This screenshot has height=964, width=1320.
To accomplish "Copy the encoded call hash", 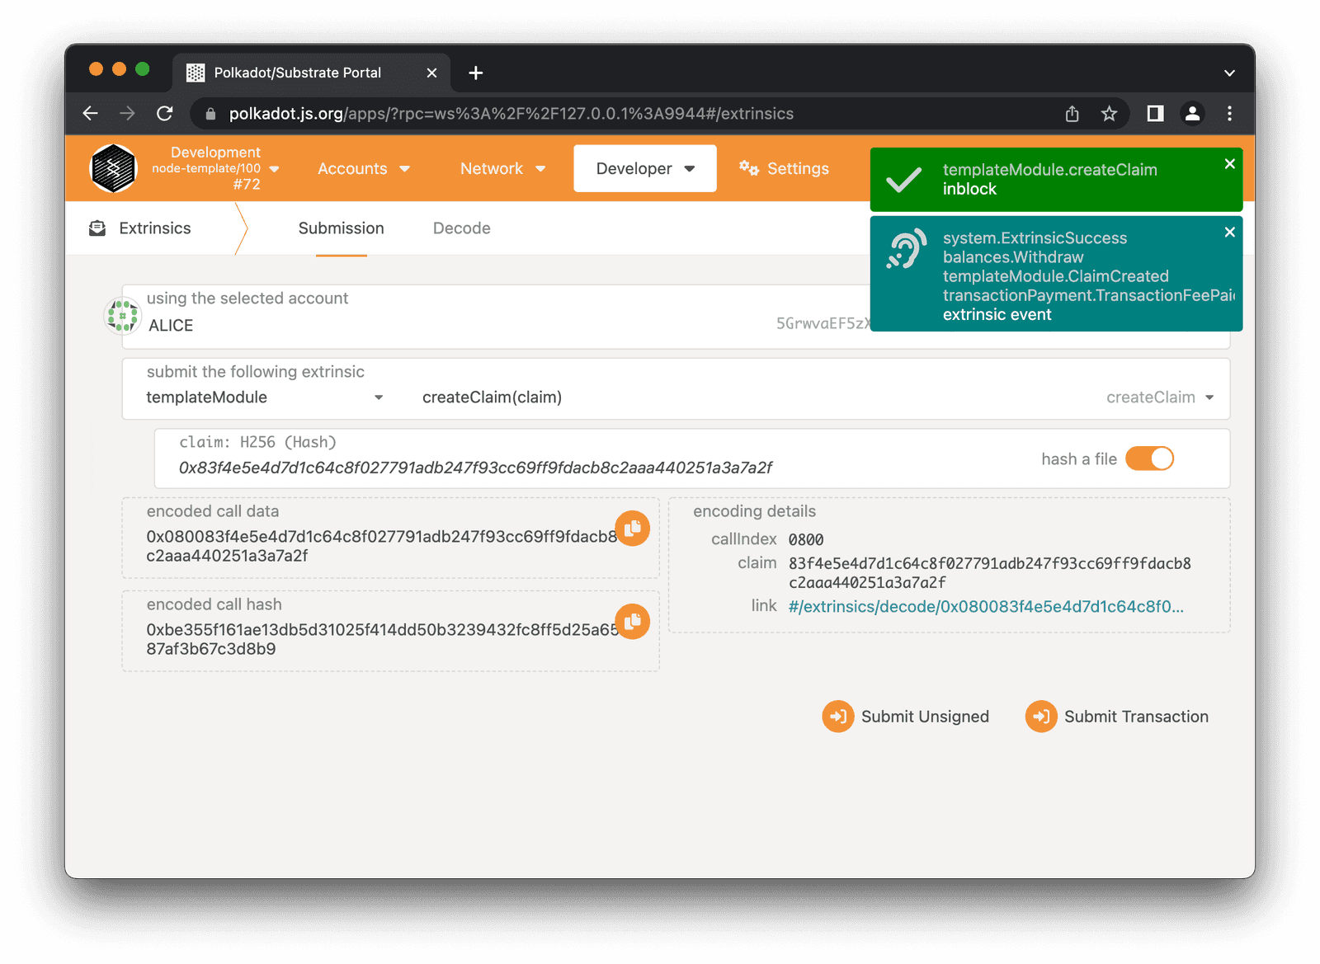I will [x=632, y=622].
